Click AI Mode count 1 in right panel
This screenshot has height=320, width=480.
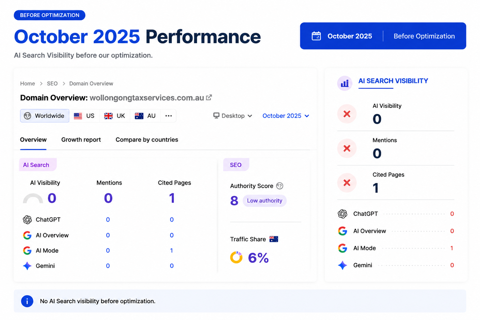tap(452, 248)
